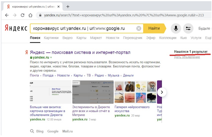Open the Больше чем визитка card thumbnail

pyautogui.click(x=51, y=92)
